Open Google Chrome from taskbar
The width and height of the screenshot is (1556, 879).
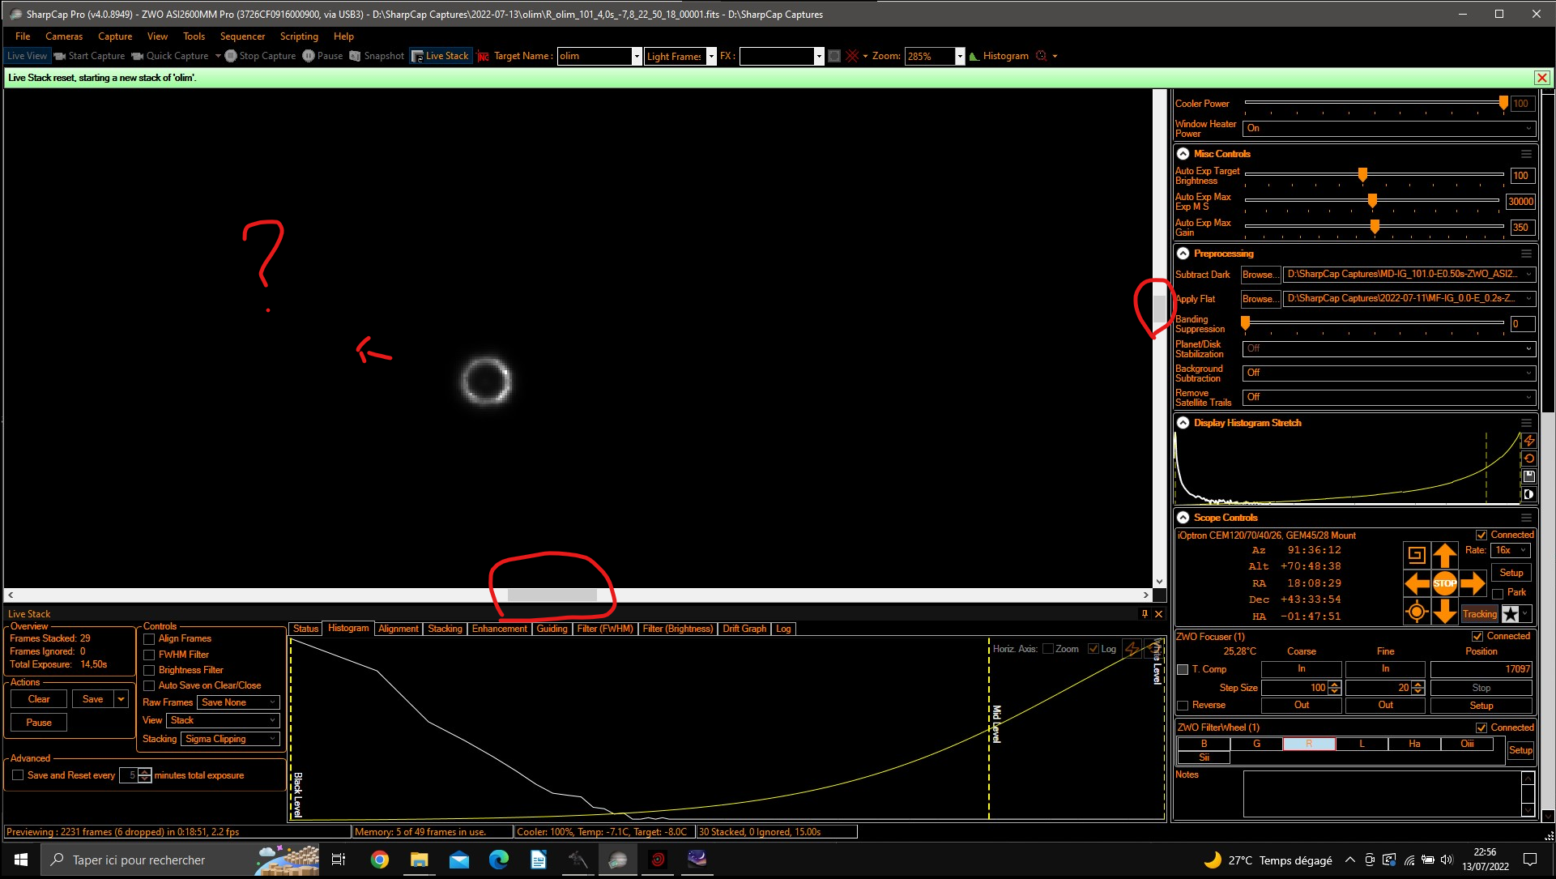(x=379, y=860)
